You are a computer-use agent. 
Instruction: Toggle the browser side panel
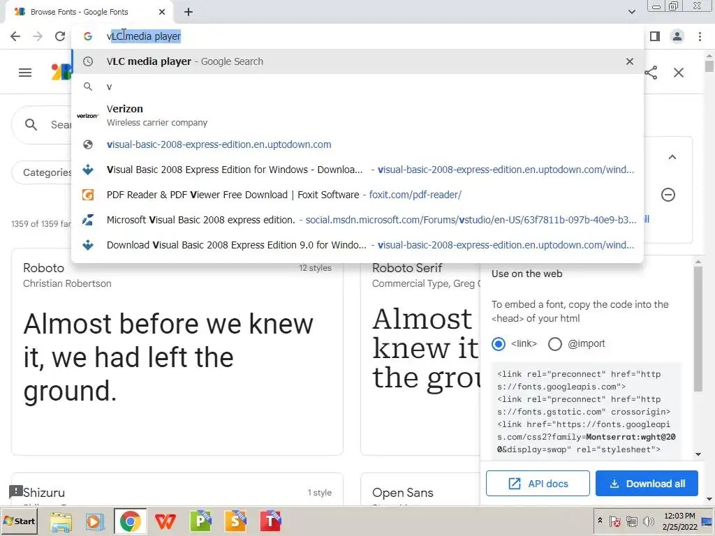pyautogui.click(x=655, y=36)
